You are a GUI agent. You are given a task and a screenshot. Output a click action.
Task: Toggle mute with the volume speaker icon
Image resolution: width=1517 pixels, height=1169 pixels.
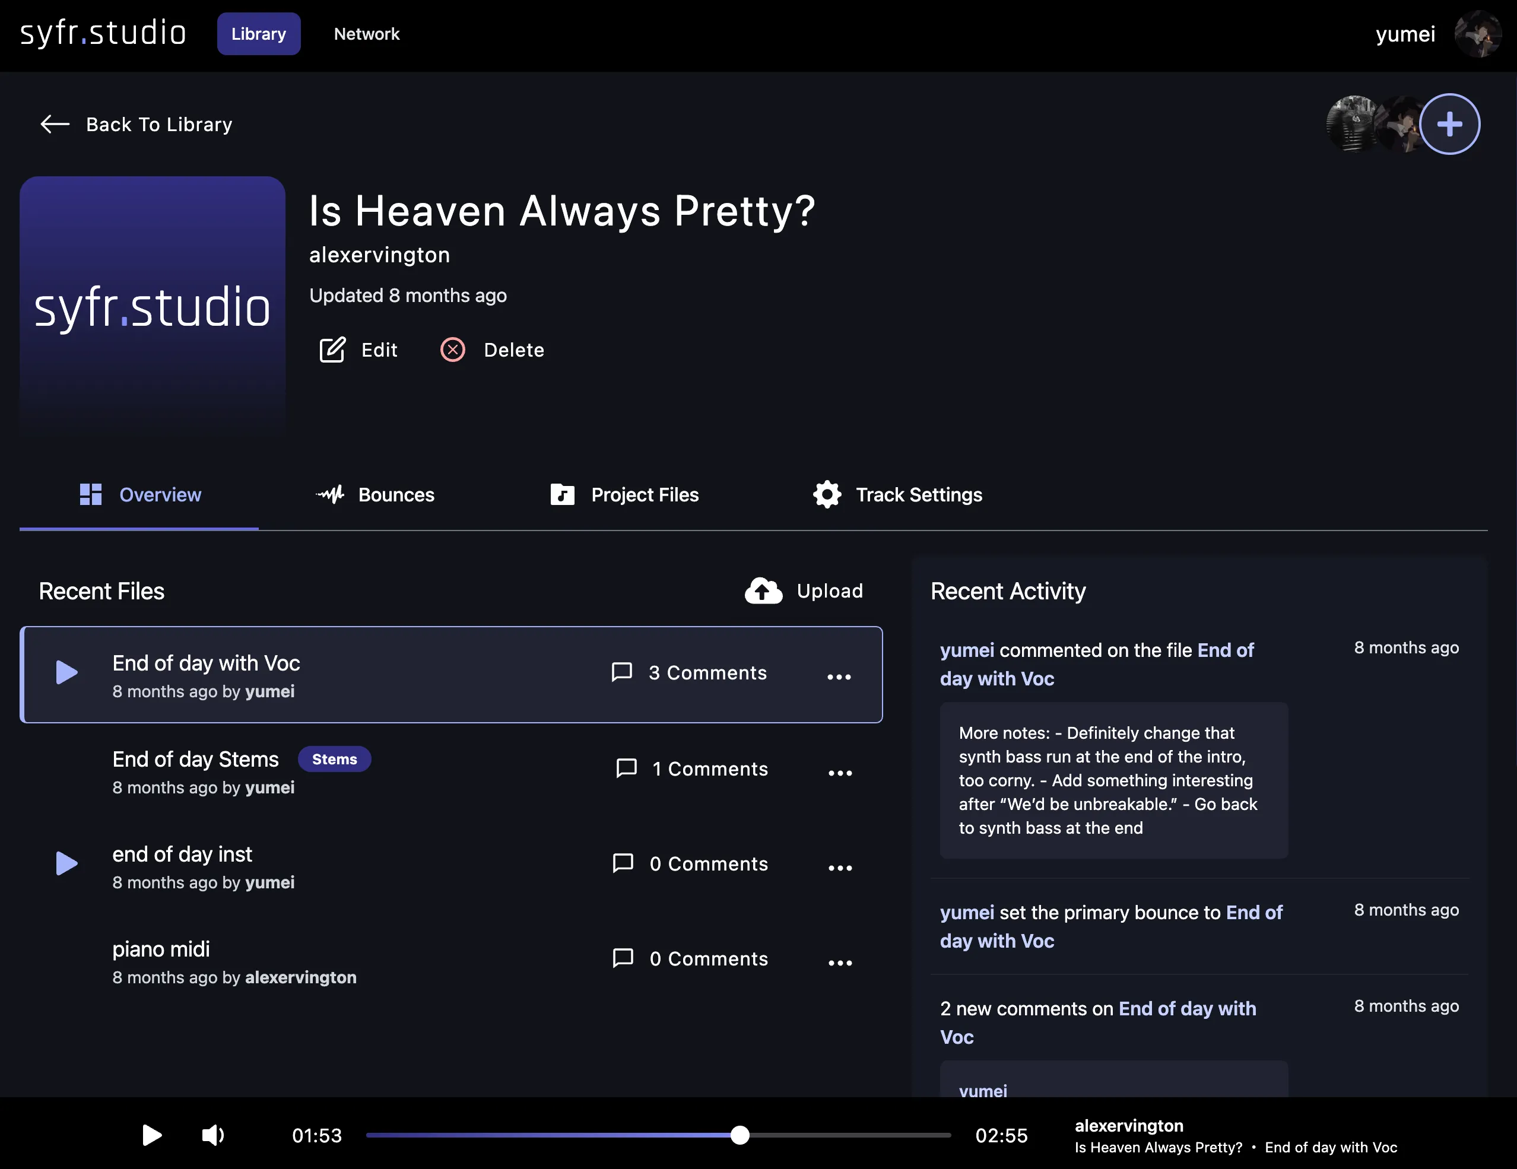point(212,1135)
